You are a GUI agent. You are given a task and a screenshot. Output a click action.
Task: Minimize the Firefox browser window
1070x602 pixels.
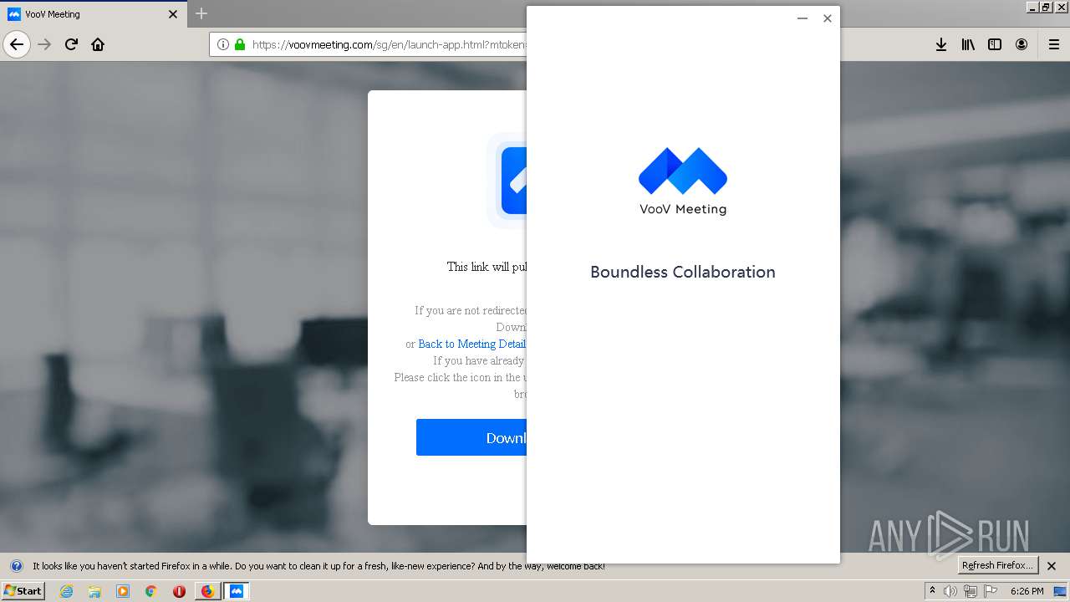[1032, 7]
